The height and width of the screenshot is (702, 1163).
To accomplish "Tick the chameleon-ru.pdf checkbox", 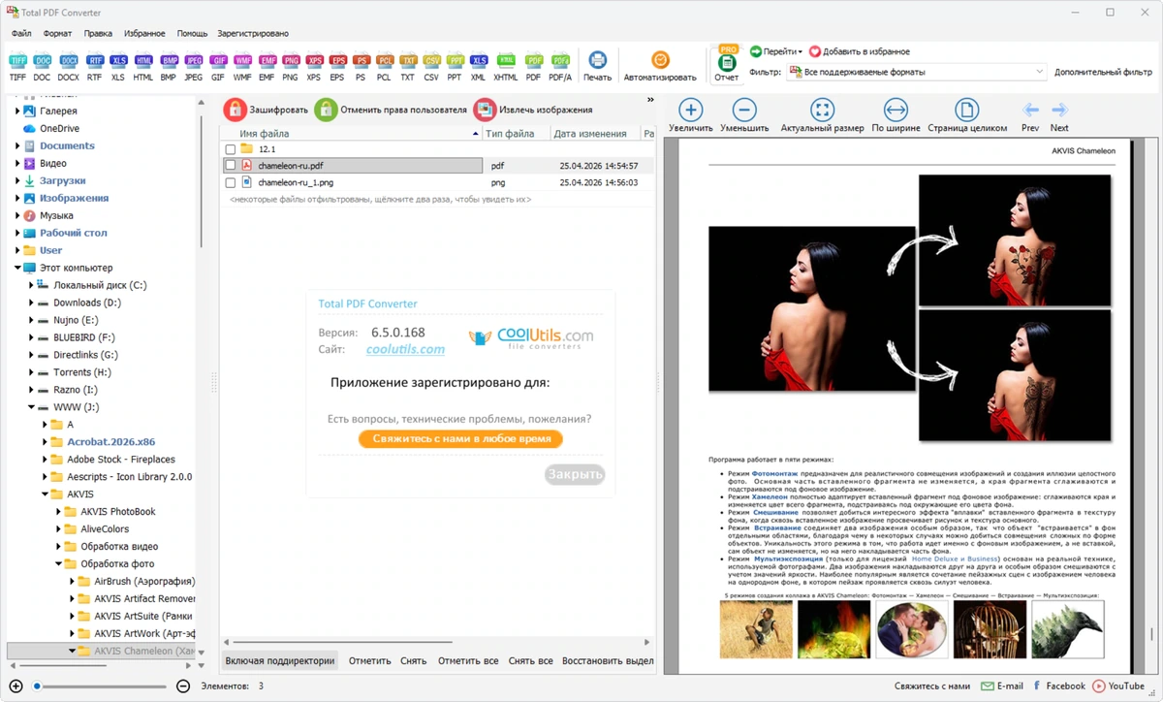I will 230,166.
